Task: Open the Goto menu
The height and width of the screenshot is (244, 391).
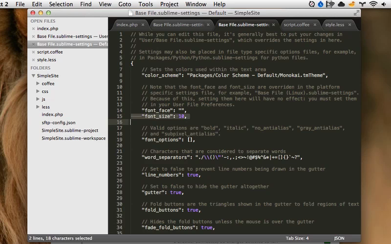Action: 125,4
